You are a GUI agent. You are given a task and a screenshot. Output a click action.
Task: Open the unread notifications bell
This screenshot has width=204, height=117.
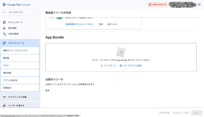click(150, 5)
